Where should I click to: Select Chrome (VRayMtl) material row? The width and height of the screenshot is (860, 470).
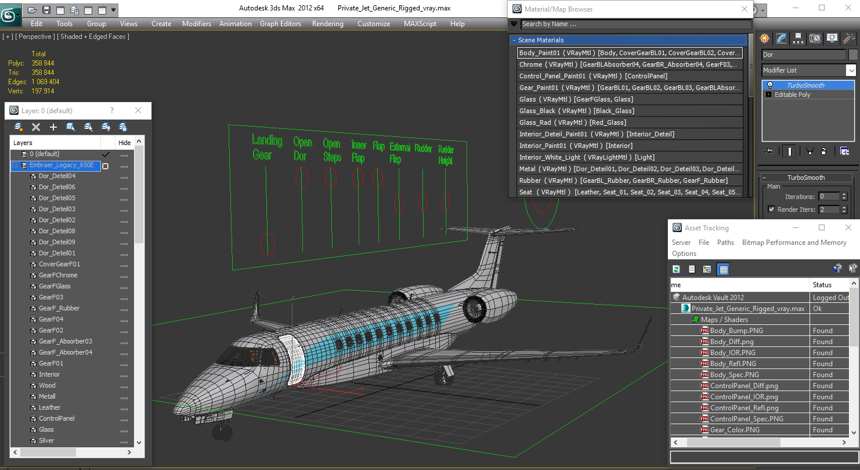[630, 64]
